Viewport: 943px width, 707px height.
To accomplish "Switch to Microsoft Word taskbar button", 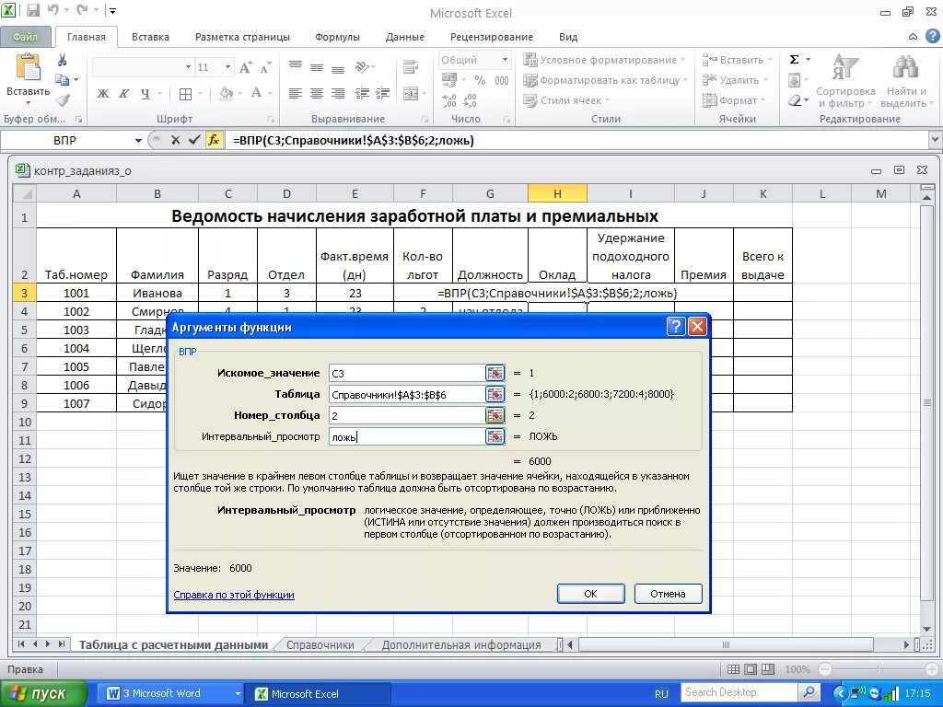I will [x=170, y=694].
